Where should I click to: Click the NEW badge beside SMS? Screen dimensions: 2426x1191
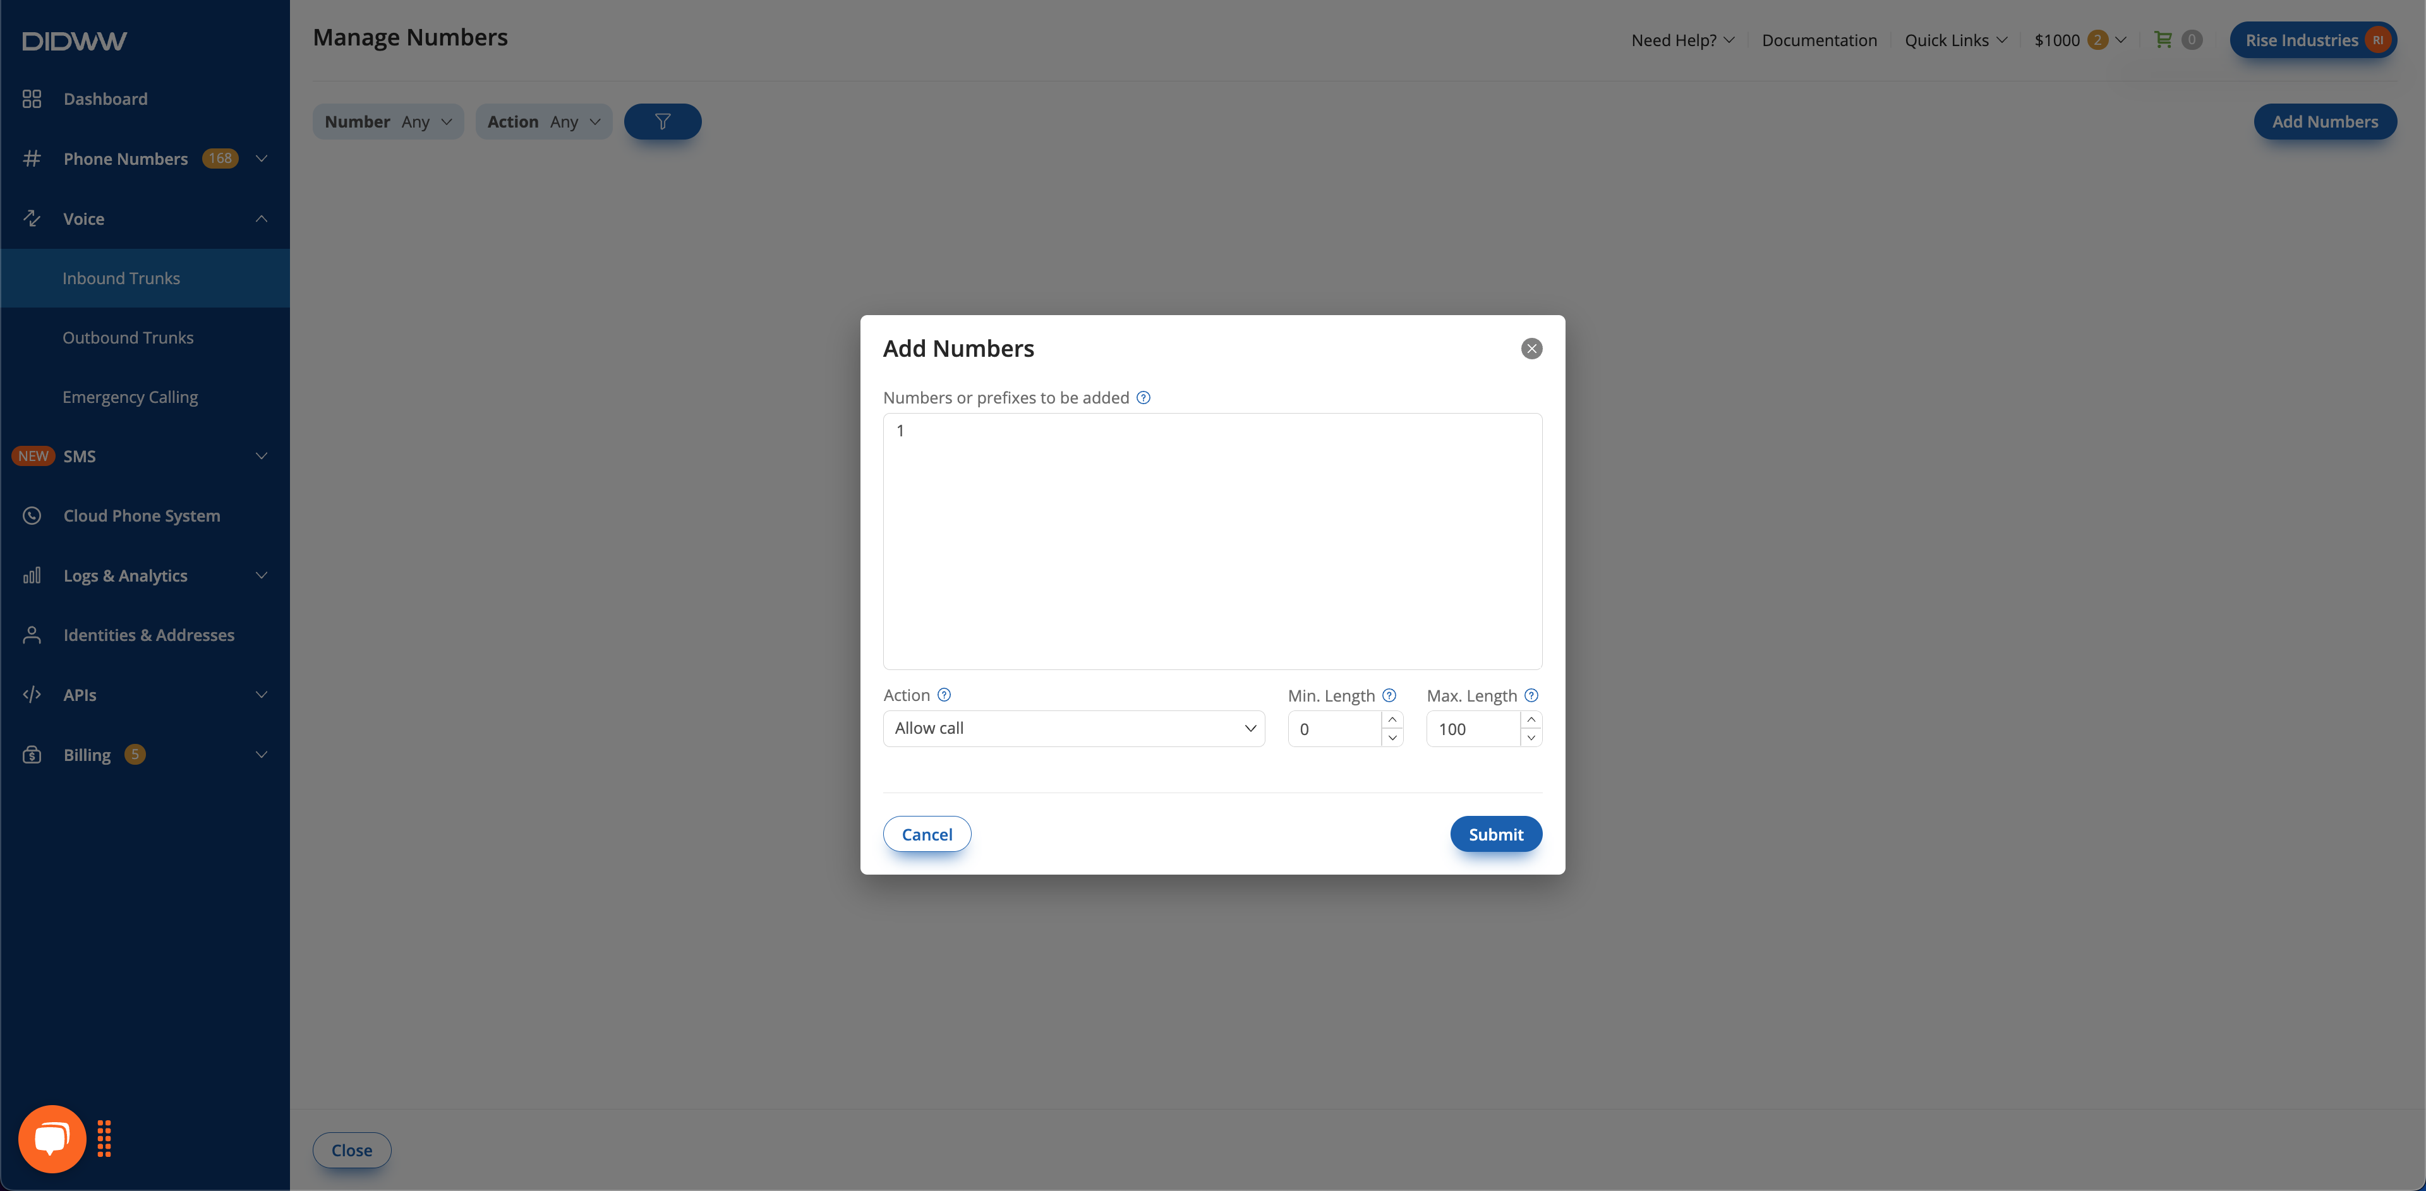tap(33, 456)
